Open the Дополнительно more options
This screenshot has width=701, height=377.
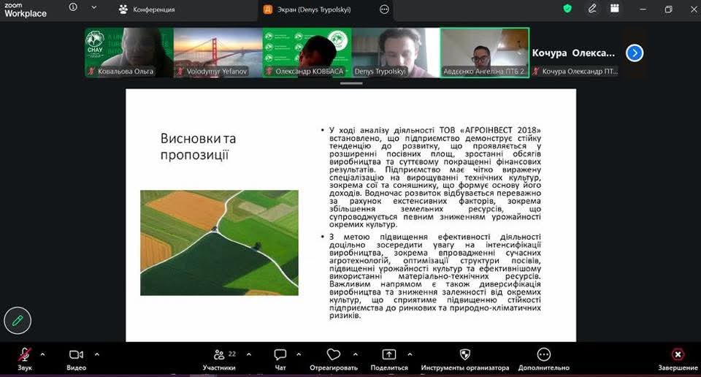pos(543,358)
